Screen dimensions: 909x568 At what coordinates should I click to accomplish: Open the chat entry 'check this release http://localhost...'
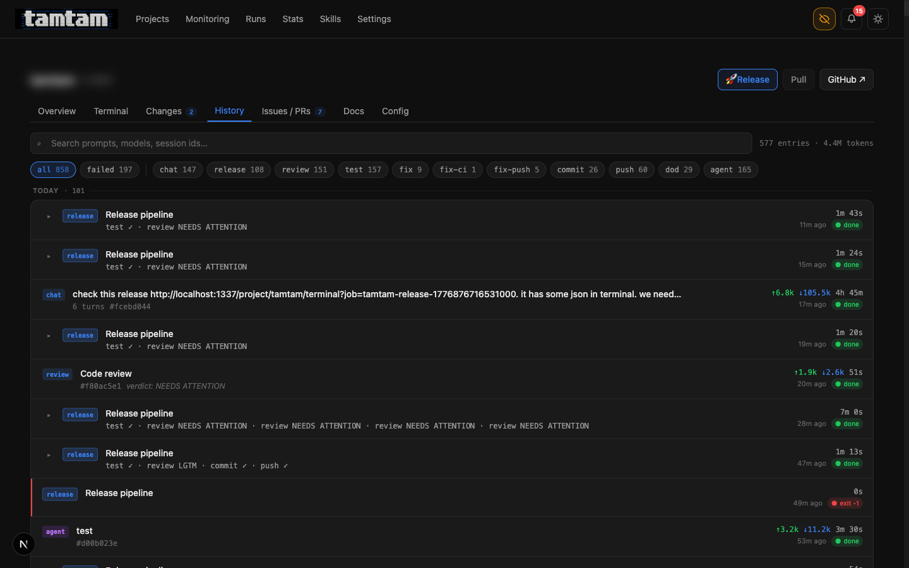452,300
